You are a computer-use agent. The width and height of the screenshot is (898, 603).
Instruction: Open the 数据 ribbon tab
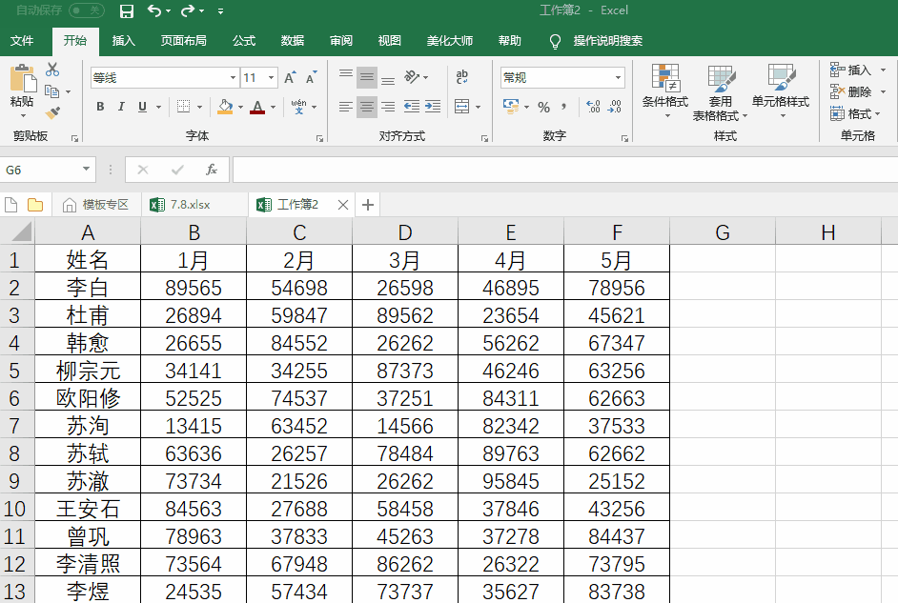click(x=292, y=41)
